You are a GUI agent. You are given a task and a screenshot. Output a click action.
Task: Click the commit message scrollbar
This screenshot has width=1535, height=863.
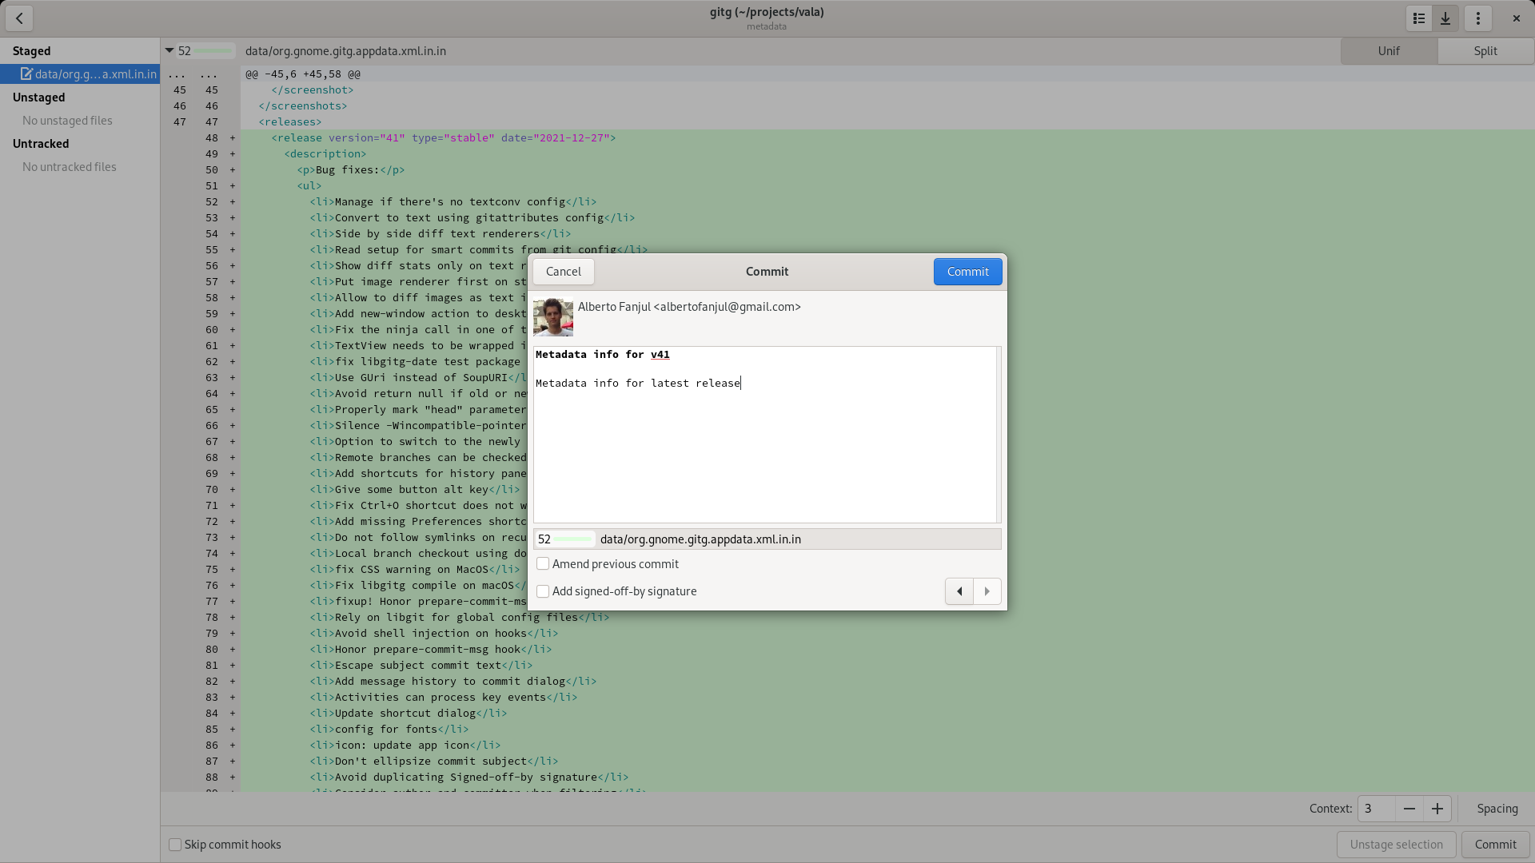click(999, 435)
